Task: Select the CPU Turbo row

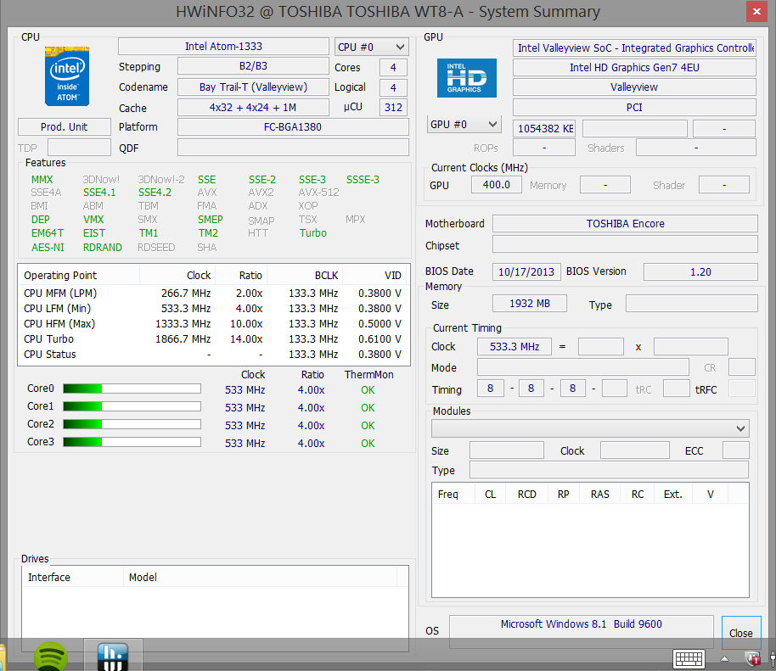Action: pos(213,339)
